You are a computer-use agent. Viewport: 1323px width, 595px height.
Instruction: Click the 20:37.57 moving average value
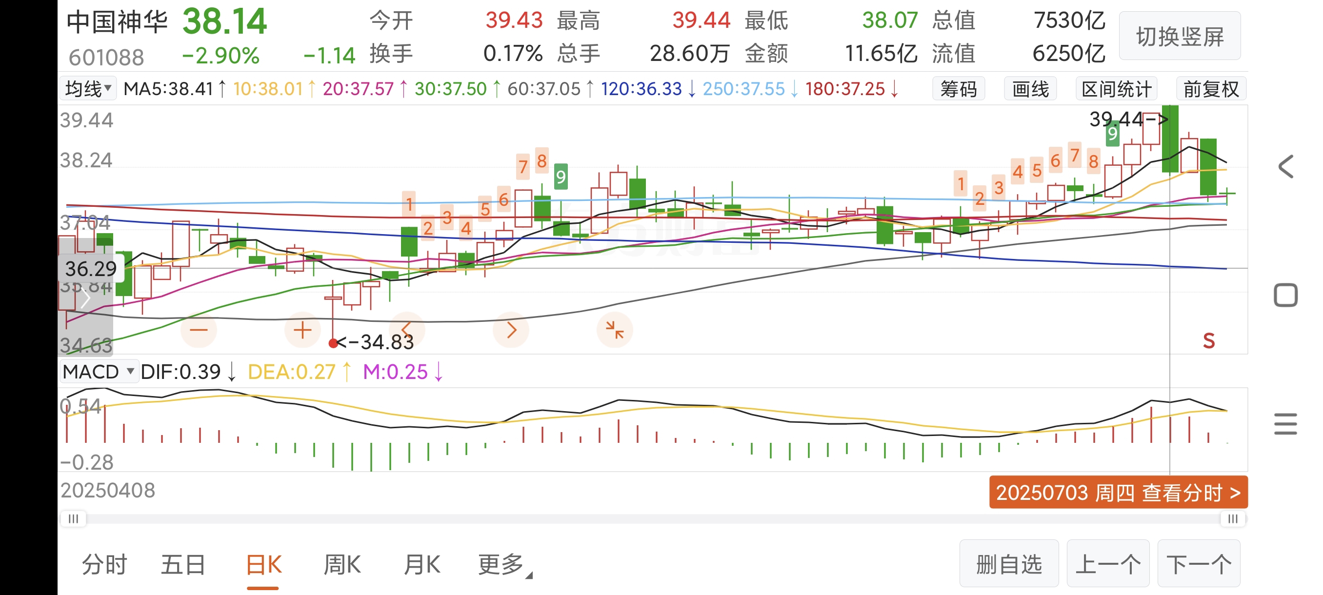358,89
